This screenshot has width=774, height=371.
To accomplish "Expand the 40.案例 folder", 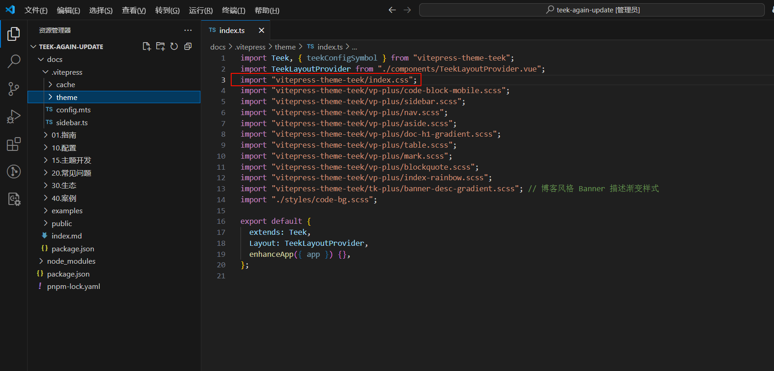I will click(46, 198).
